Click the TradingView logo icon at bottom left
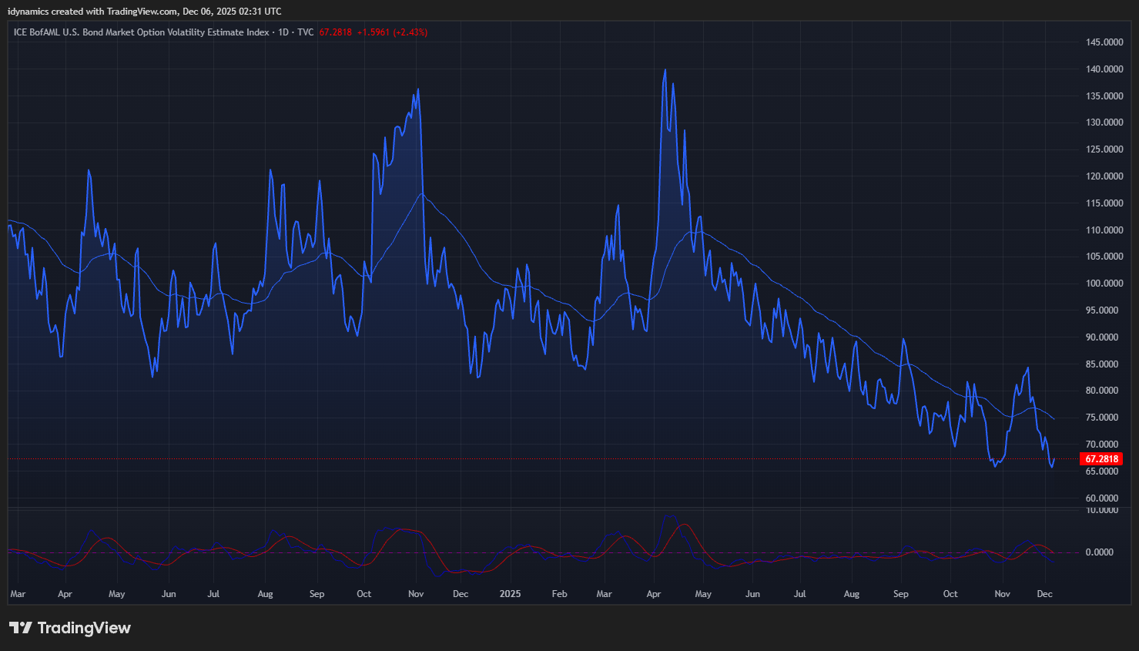This screenshot has height=651, width=1139. [x=21, y=628]
